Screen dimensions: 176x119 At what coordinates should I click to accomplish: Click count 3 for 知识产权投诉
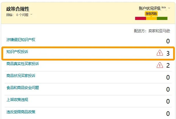(x=168, y=53)
